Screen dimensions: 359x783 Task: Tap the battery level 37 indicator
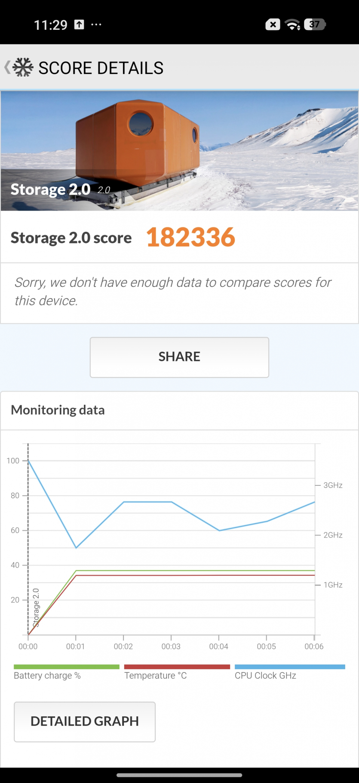[315, 25]
